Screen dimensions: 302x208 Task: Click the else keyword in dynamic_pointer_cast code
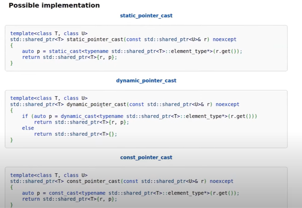(x=28, y=128)
